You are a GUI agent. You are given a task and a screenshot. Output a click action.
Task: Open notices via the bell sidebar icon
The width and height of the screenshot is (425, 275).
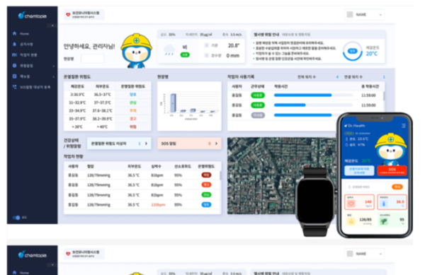point(15,44)
